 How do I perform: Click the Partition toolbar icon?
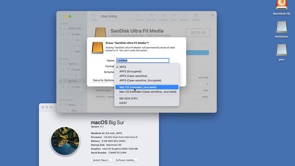pyautogui.click(x=163, y=17)
